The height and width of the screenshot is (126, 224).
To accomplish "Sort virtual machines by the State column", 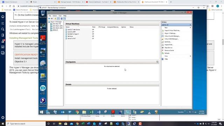I will [x=94, y=27].
